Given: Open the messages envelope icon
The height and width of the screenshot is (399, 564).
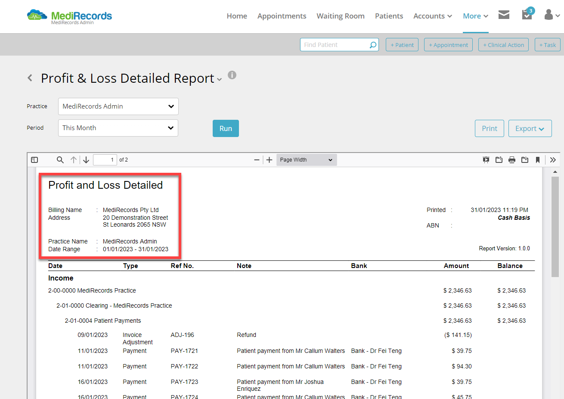Looking at the screenshot, I should coord(504,15).
